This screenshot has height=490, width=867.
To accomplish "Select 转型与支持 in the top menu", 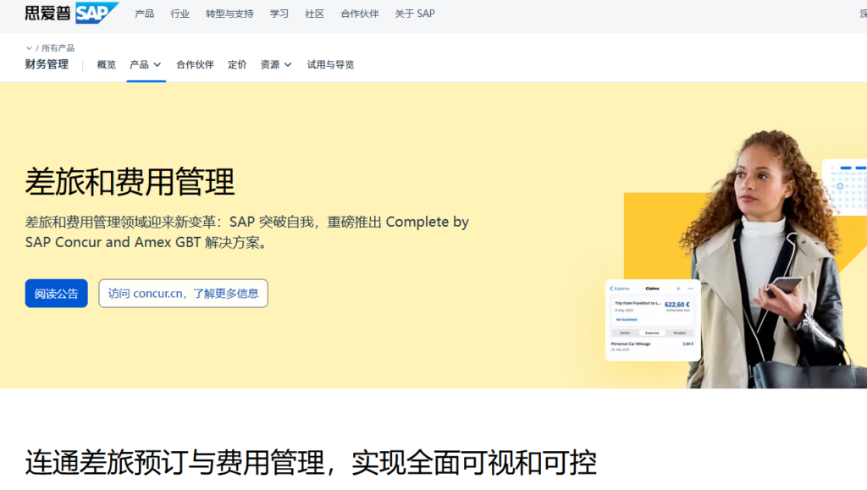I will pyautogui.click(x=229, y=14).
